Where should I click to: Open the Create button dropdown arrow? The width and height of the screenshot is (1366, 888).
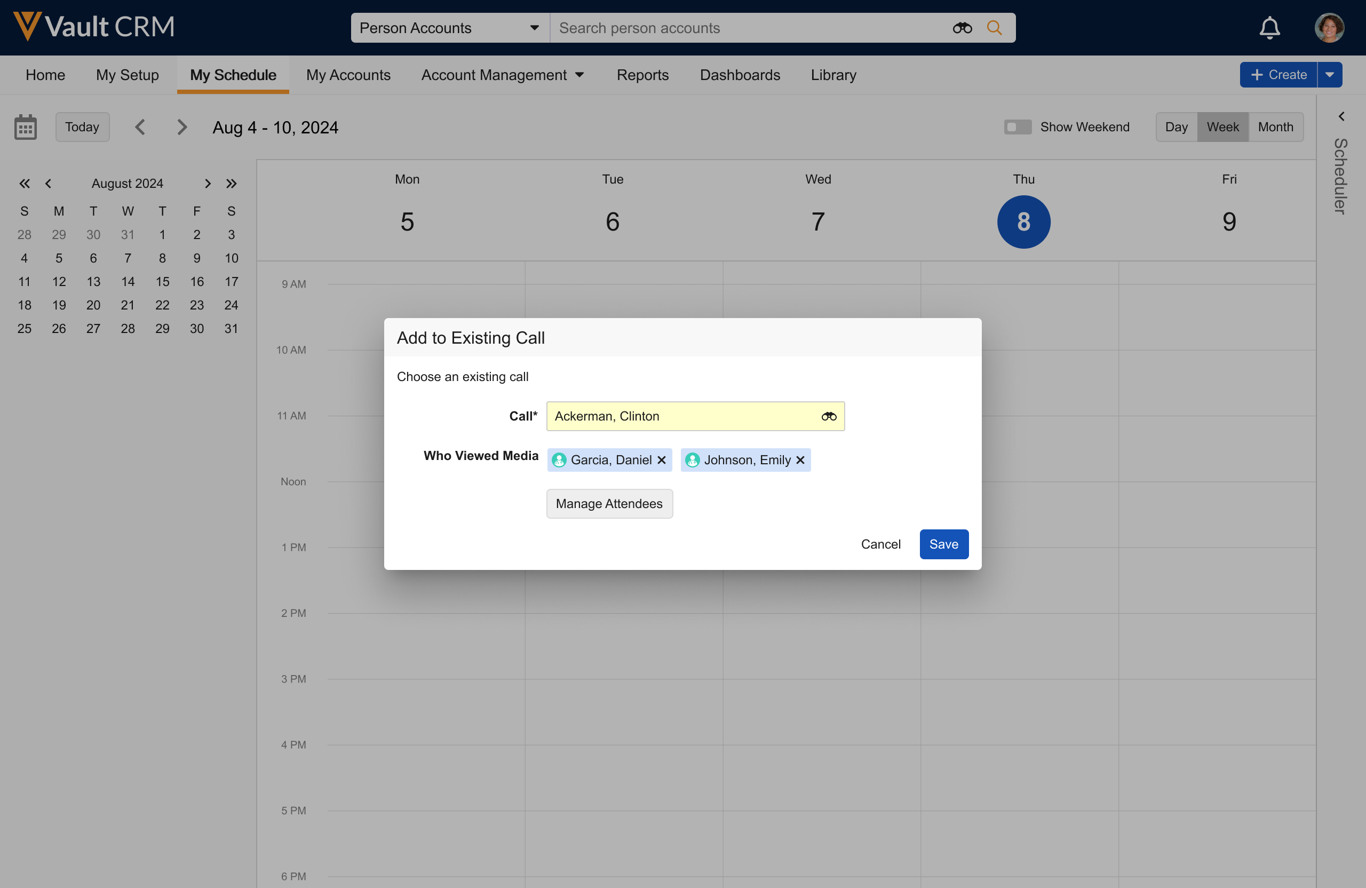(x=1329, y=75)
